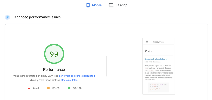Click 'Freddy Ewald' title in the preview
Screen dimensions: 212x100
159,42
